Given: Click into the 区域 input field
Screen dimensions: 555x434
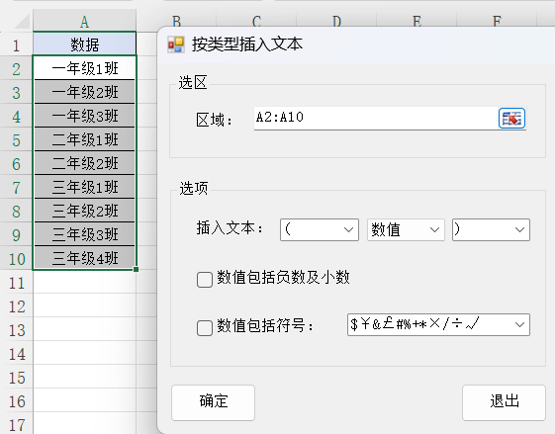Looking at the screenshot, I should click(376, 118).
